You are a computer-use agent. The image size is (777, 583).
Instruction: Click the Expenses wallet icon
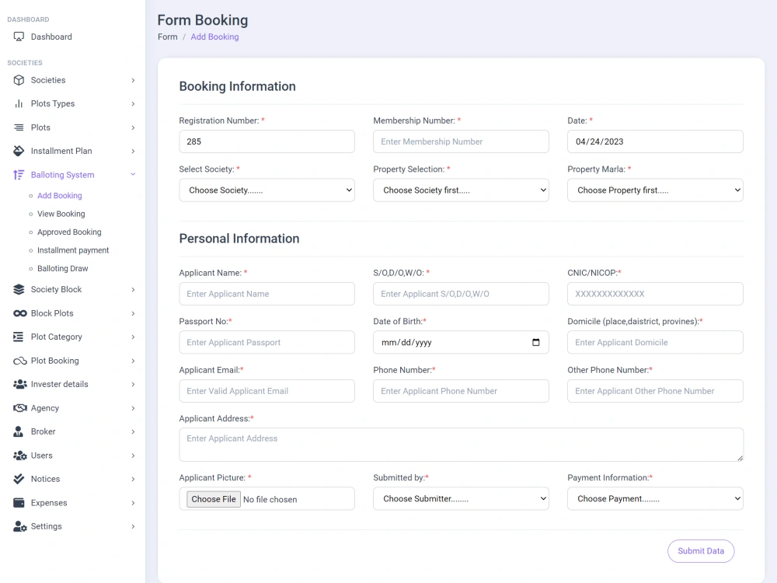click(x=19, y=503)
